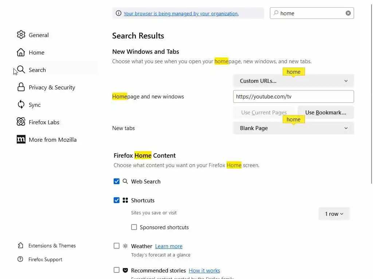Viewport: 373px width, 279px height.
Task: Clear the search box text
Action: click(348, 13)
